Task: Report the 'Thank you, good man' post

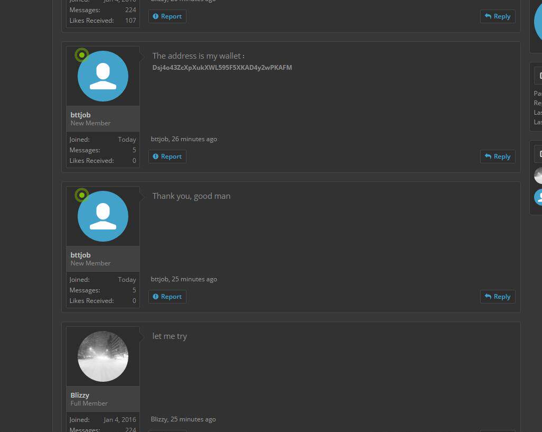Action: tap(167, 297)
